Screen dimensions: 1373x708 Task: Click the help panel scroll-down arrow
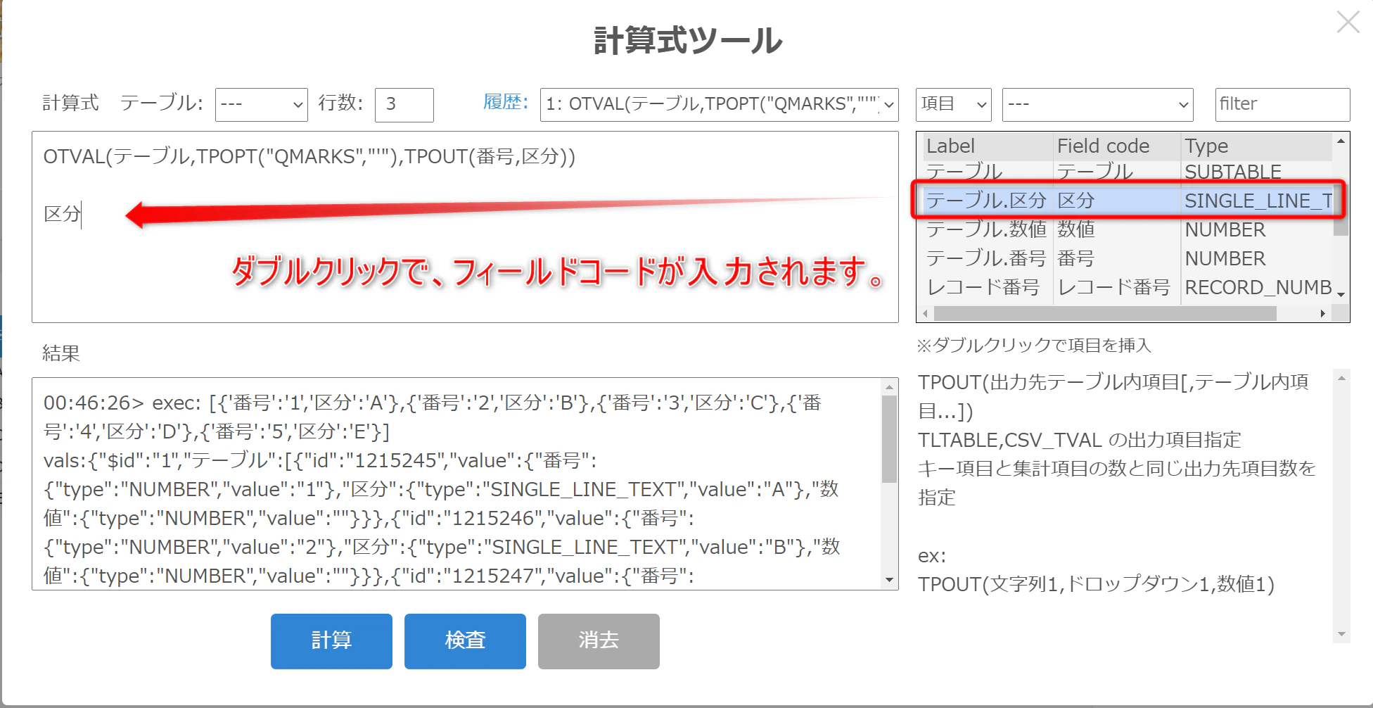tap(1341, 634)
